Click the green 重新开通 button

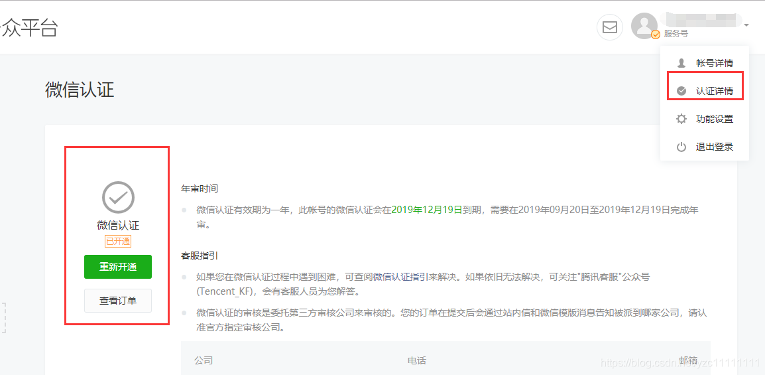click(118, 267)
